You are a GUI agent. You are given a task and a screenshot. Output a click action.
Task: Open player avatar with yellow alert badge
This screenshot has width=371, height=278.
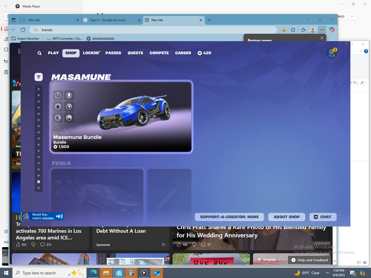(x=332, y=53)
